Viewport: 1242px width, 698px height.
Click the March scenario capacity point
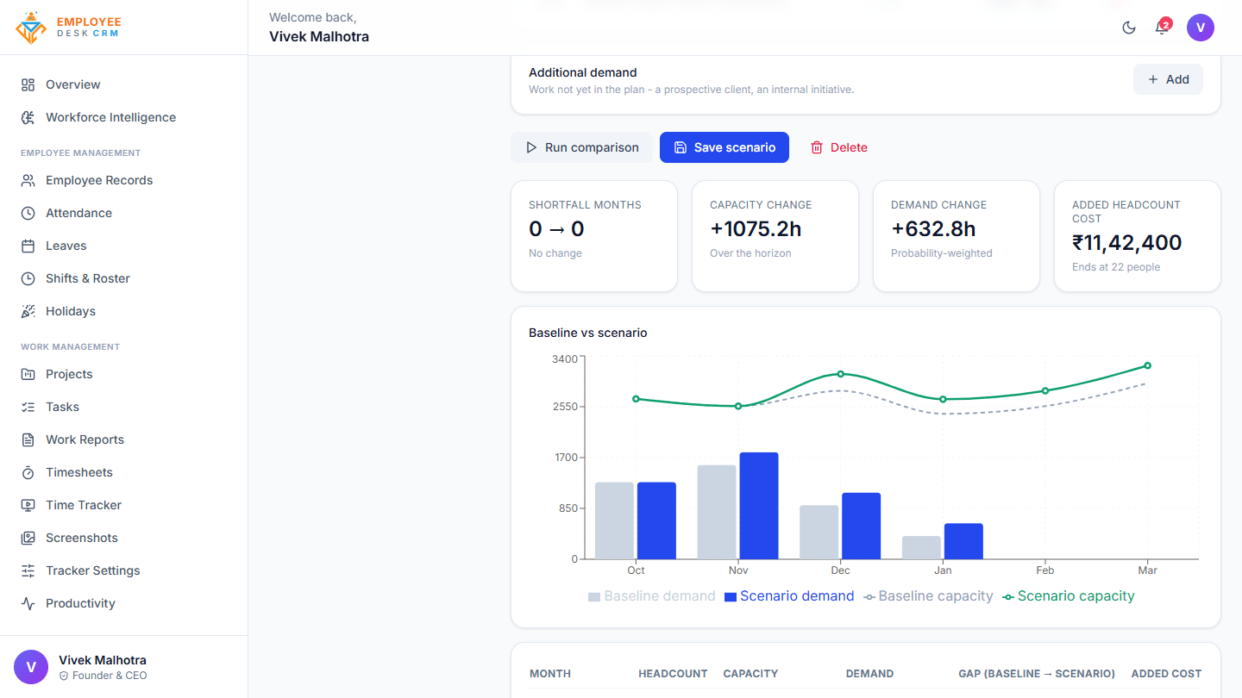[x=1147, y=365]
